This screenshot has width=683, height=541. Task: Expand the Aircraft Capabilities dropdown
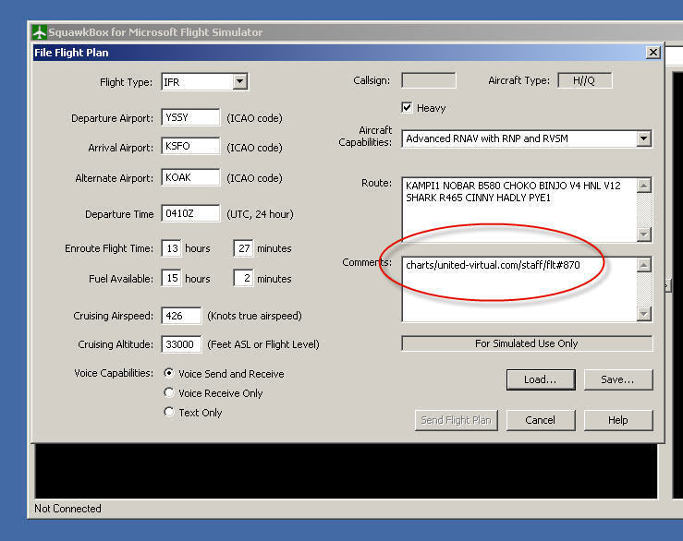644,138
